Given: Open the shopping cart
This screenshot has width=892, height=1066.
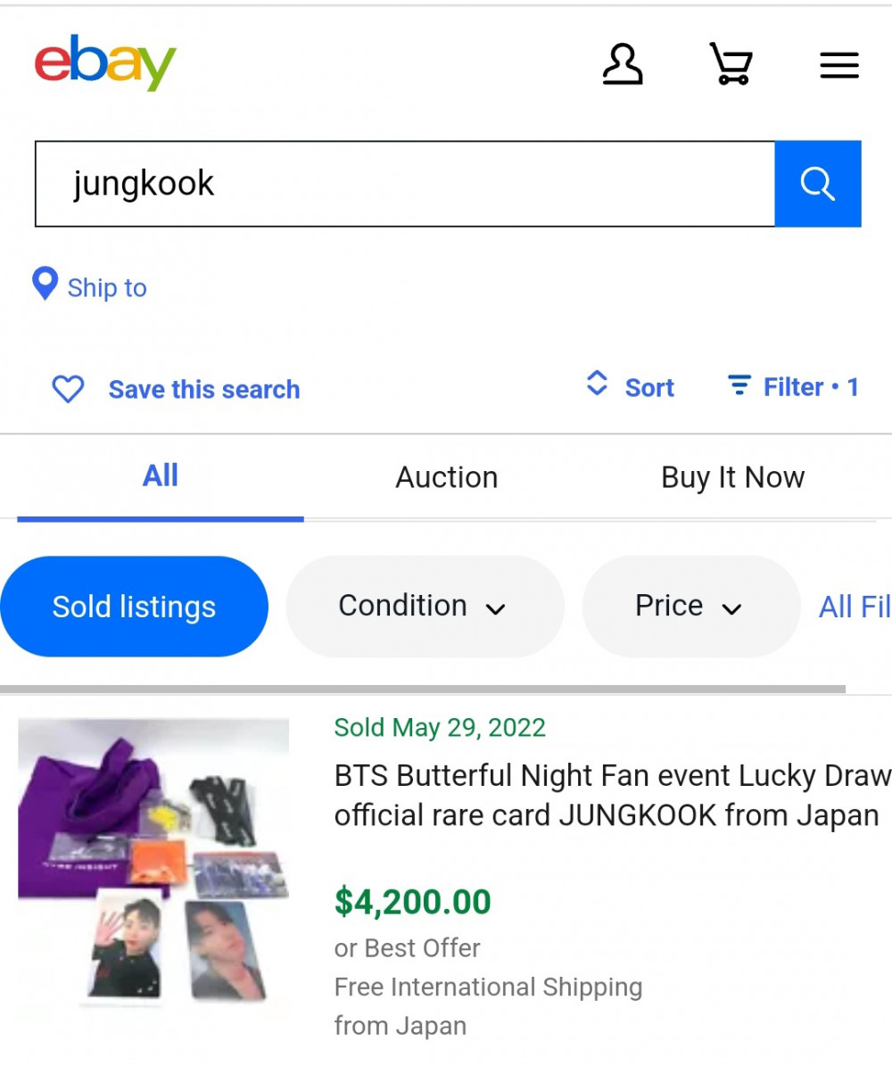Looking at the screenshot, I should [731, 63].
